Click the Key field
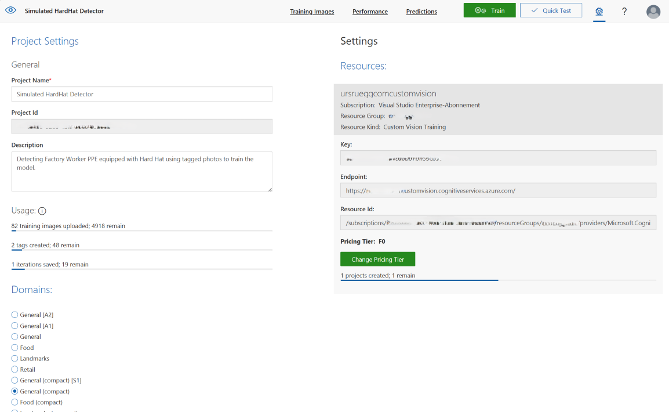The image size is (669, 412). pos(498,158)
